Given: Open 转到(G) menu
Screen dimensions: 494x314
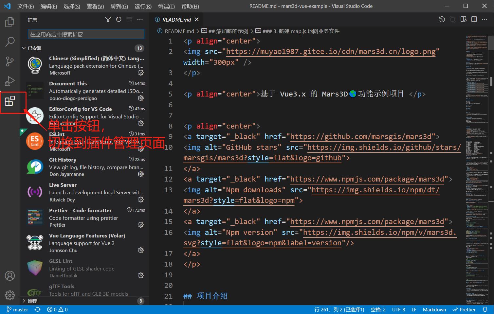Looking at the screenshot, I should pyautogui.click(x=119, y=6).
